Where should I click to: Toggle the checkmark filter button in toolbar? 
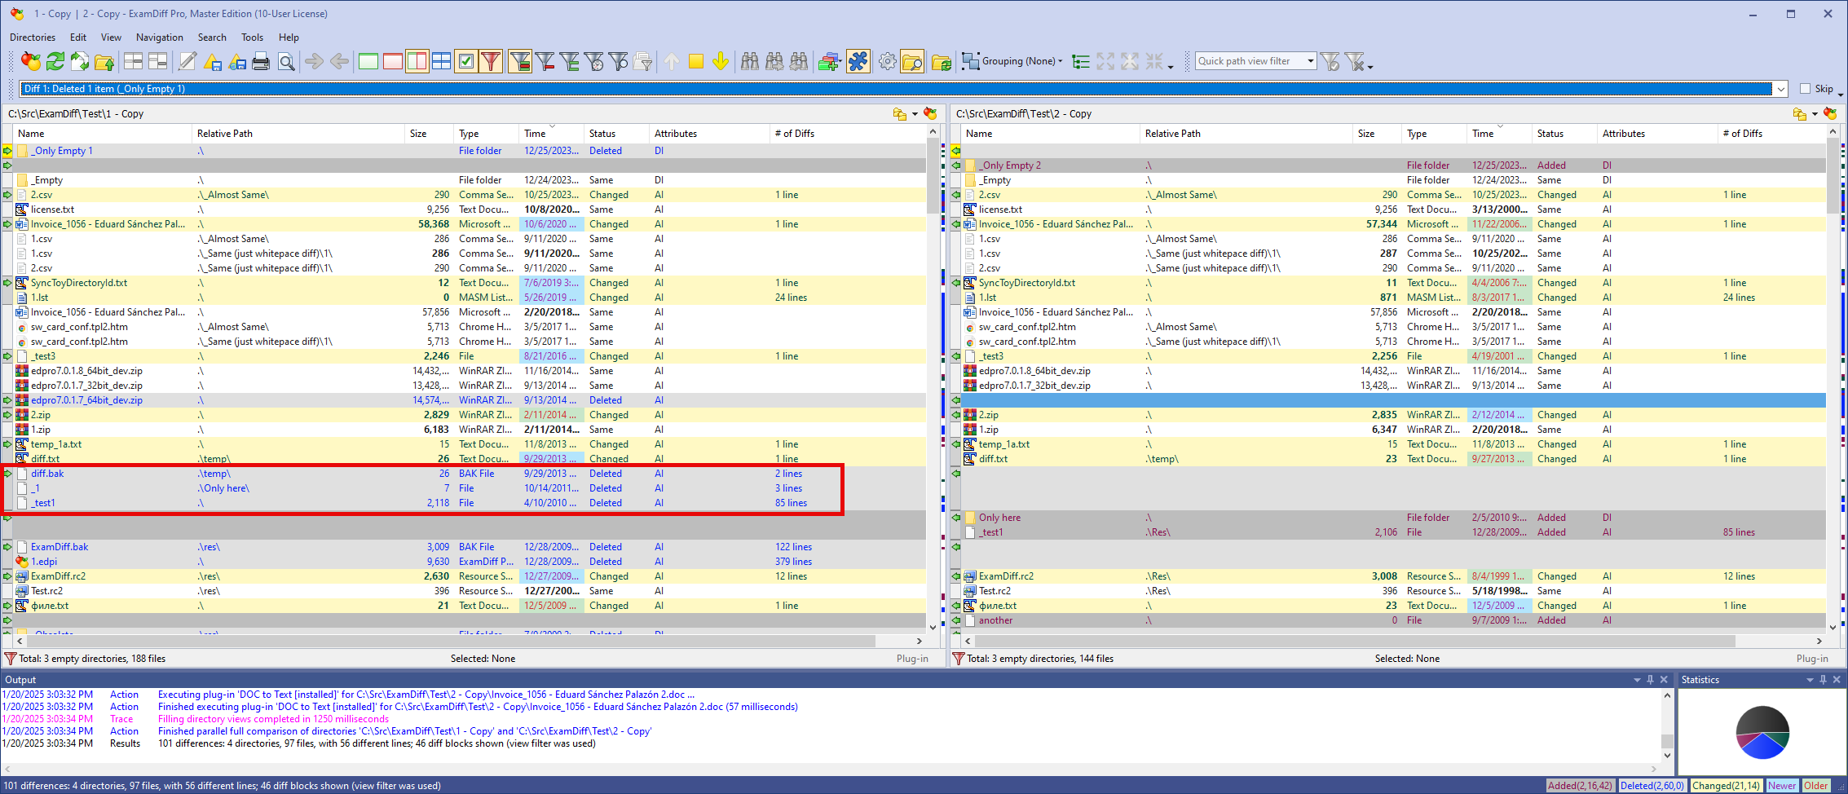pos(466,61)
